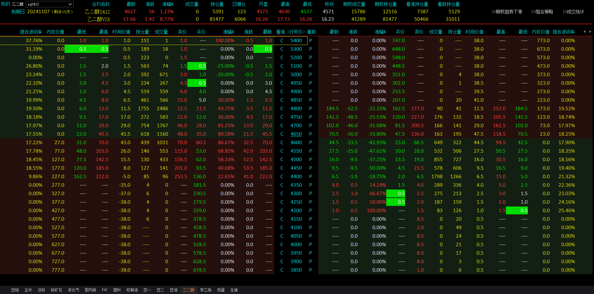Sort by the left 隐含波动率 column header

tap(31, 32)
